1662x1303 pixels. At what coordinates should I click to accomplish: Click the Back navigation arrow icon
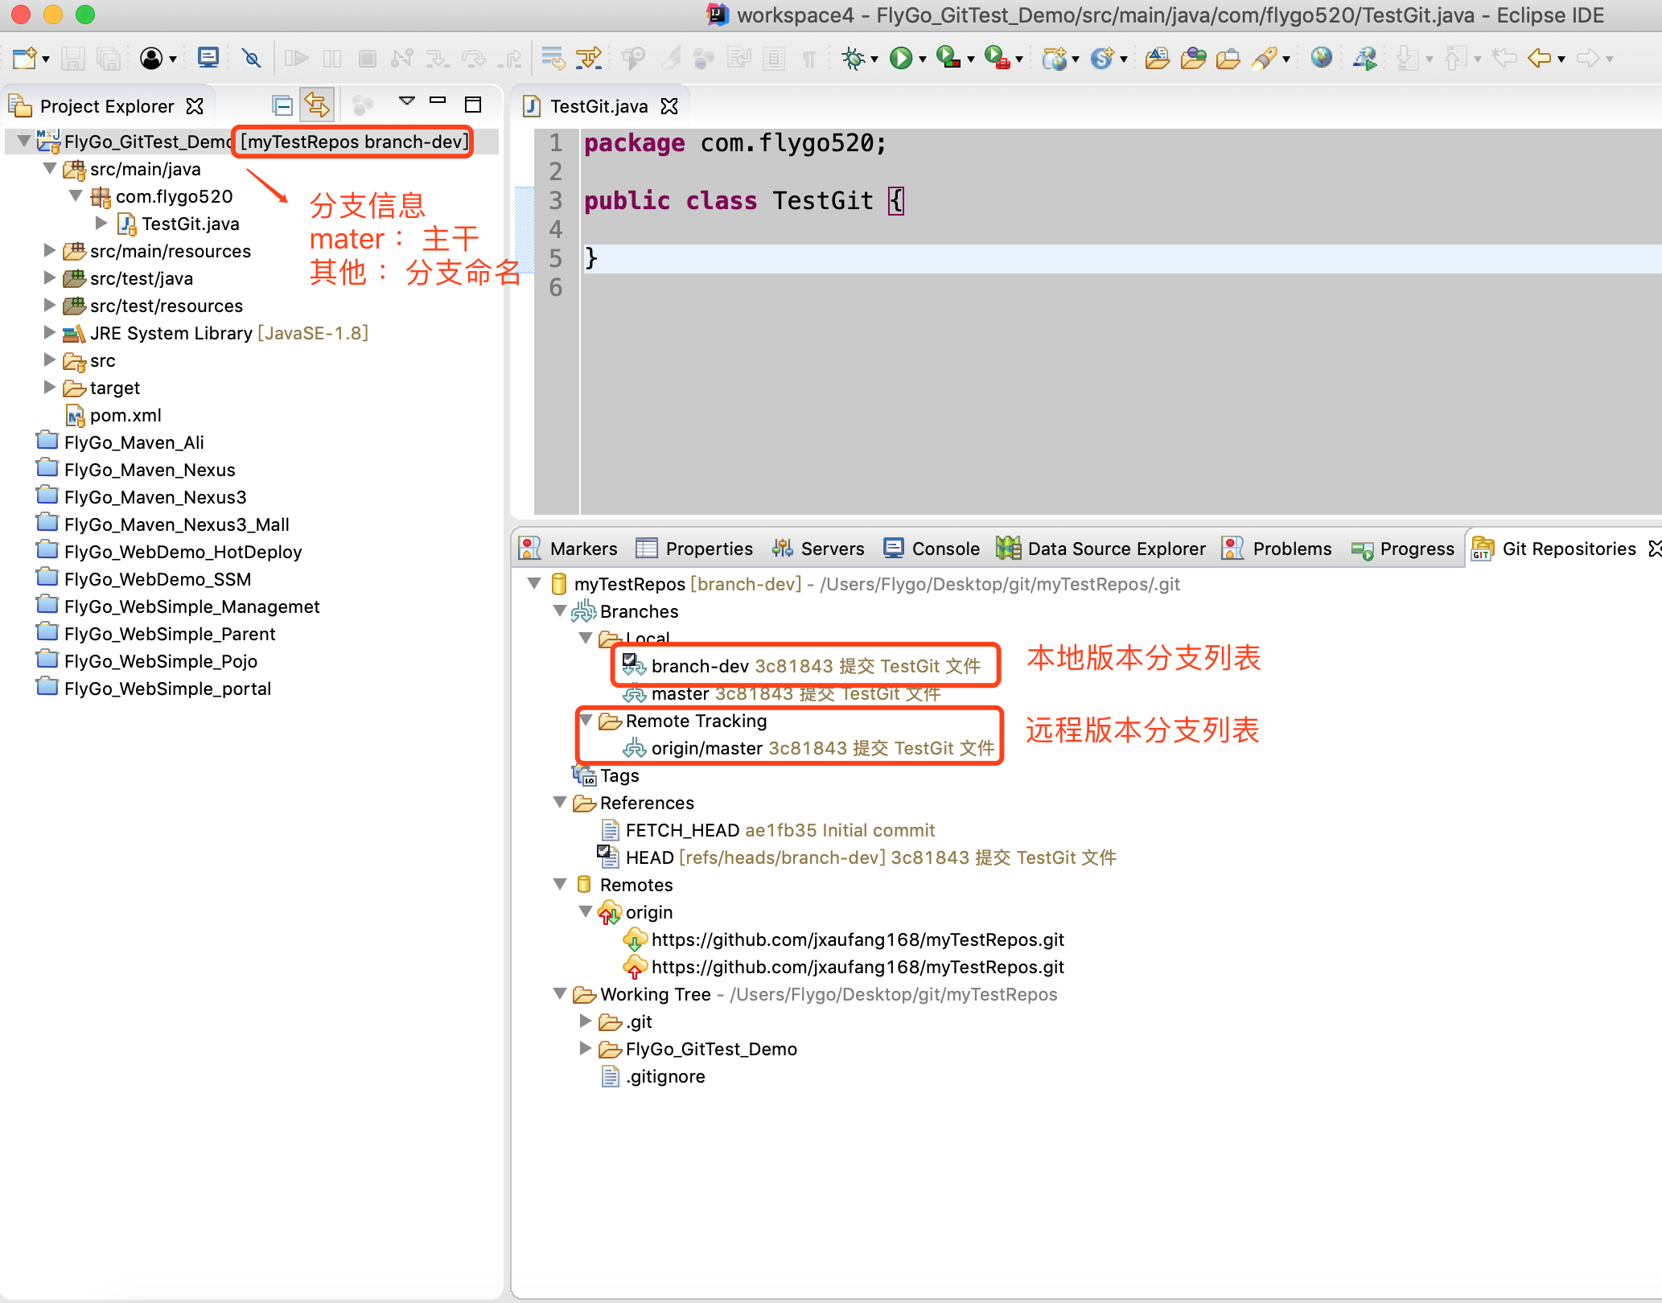[x=1539, y=58]
